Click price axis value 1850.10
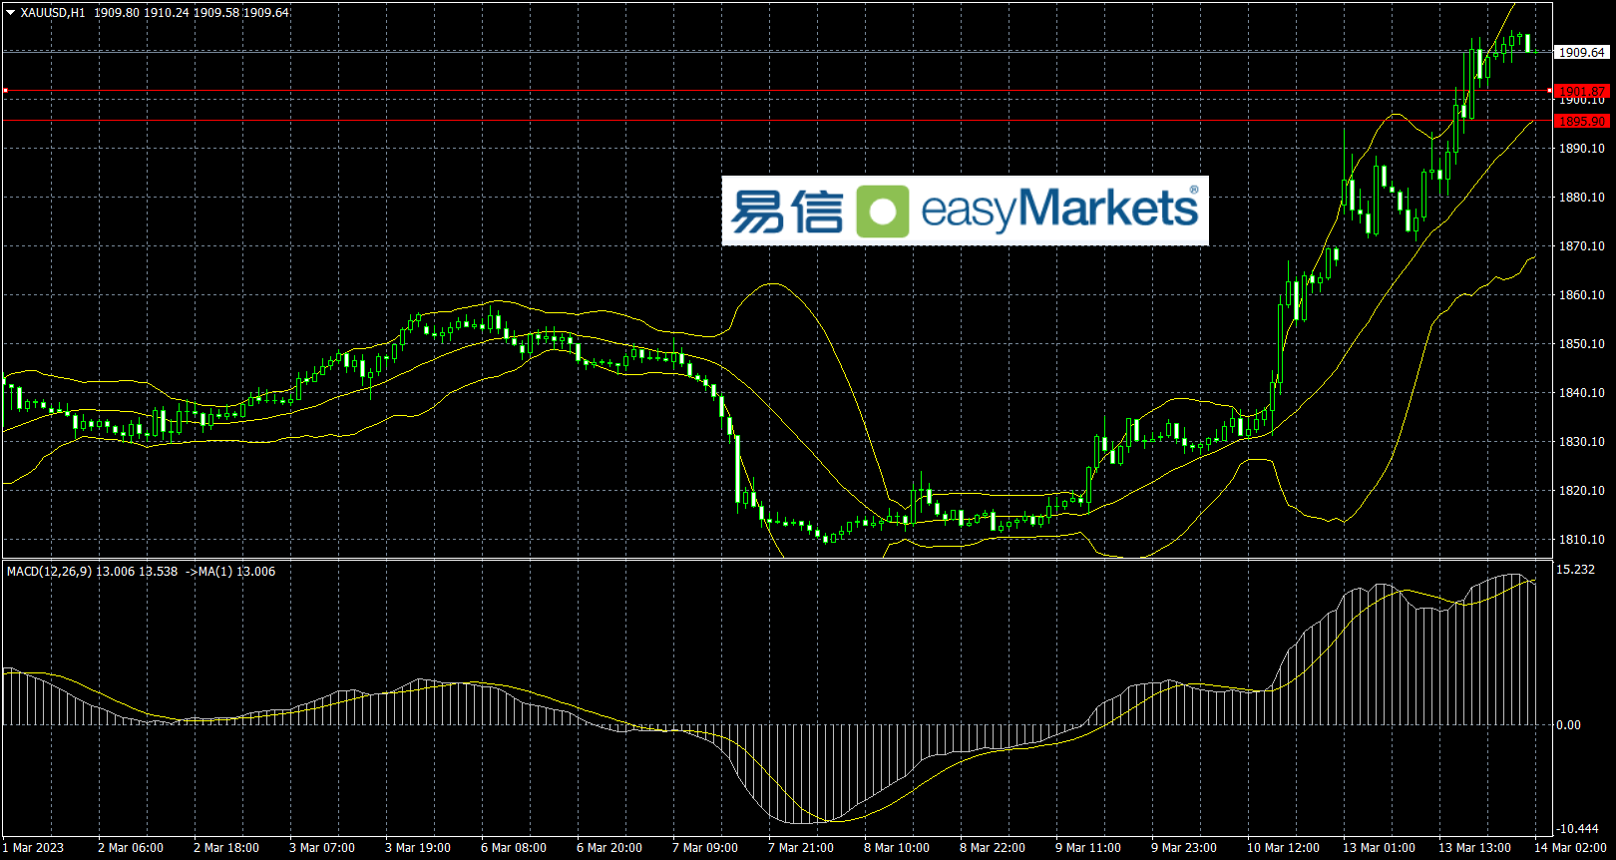The image size is (1616, 860). 1582,344
